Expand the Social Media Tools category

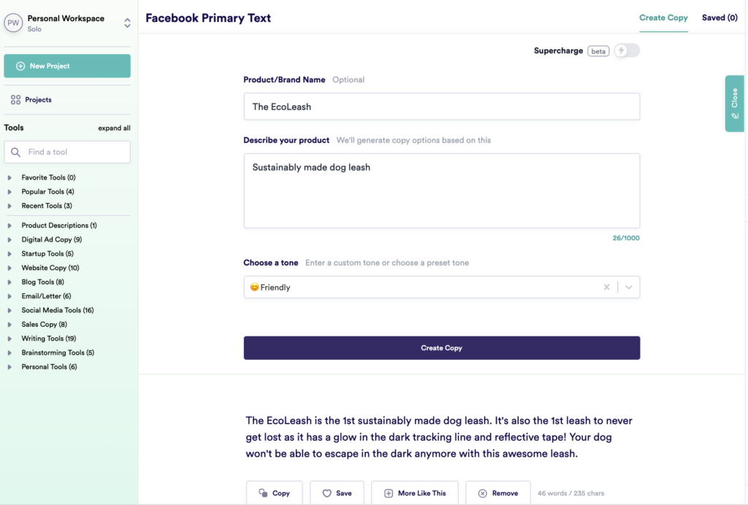[9, 311]
